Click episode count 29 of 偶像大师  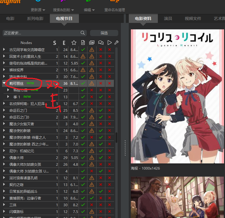point(65,158)
